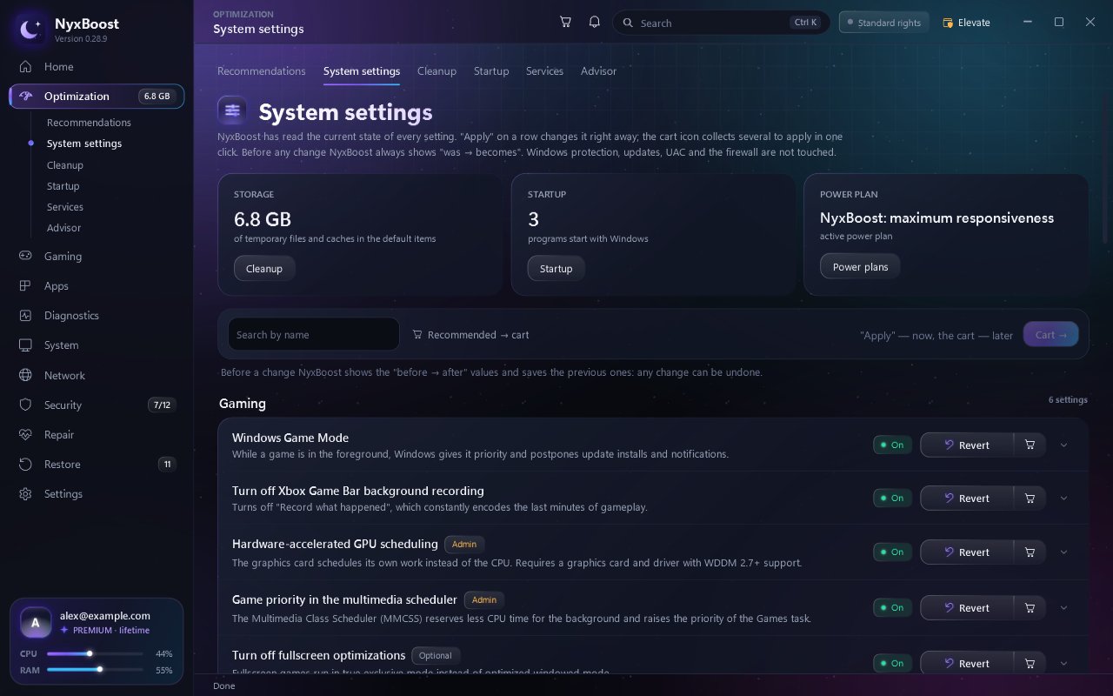1113x696 pixels.
Task: Toggle On status for GPU scheduling
Action: point(892,552)
